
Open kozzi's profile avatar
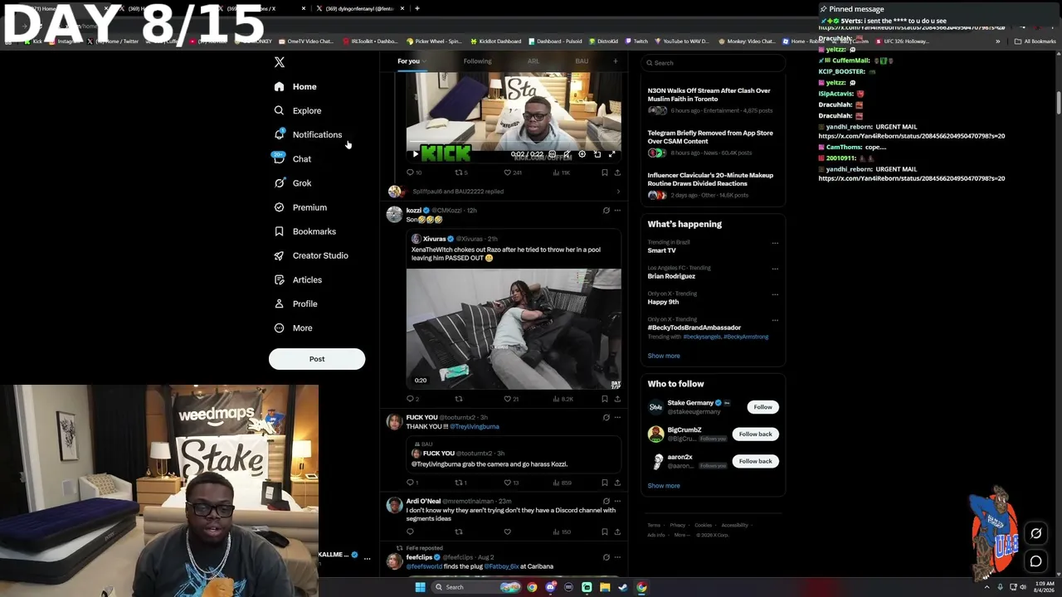394,215
